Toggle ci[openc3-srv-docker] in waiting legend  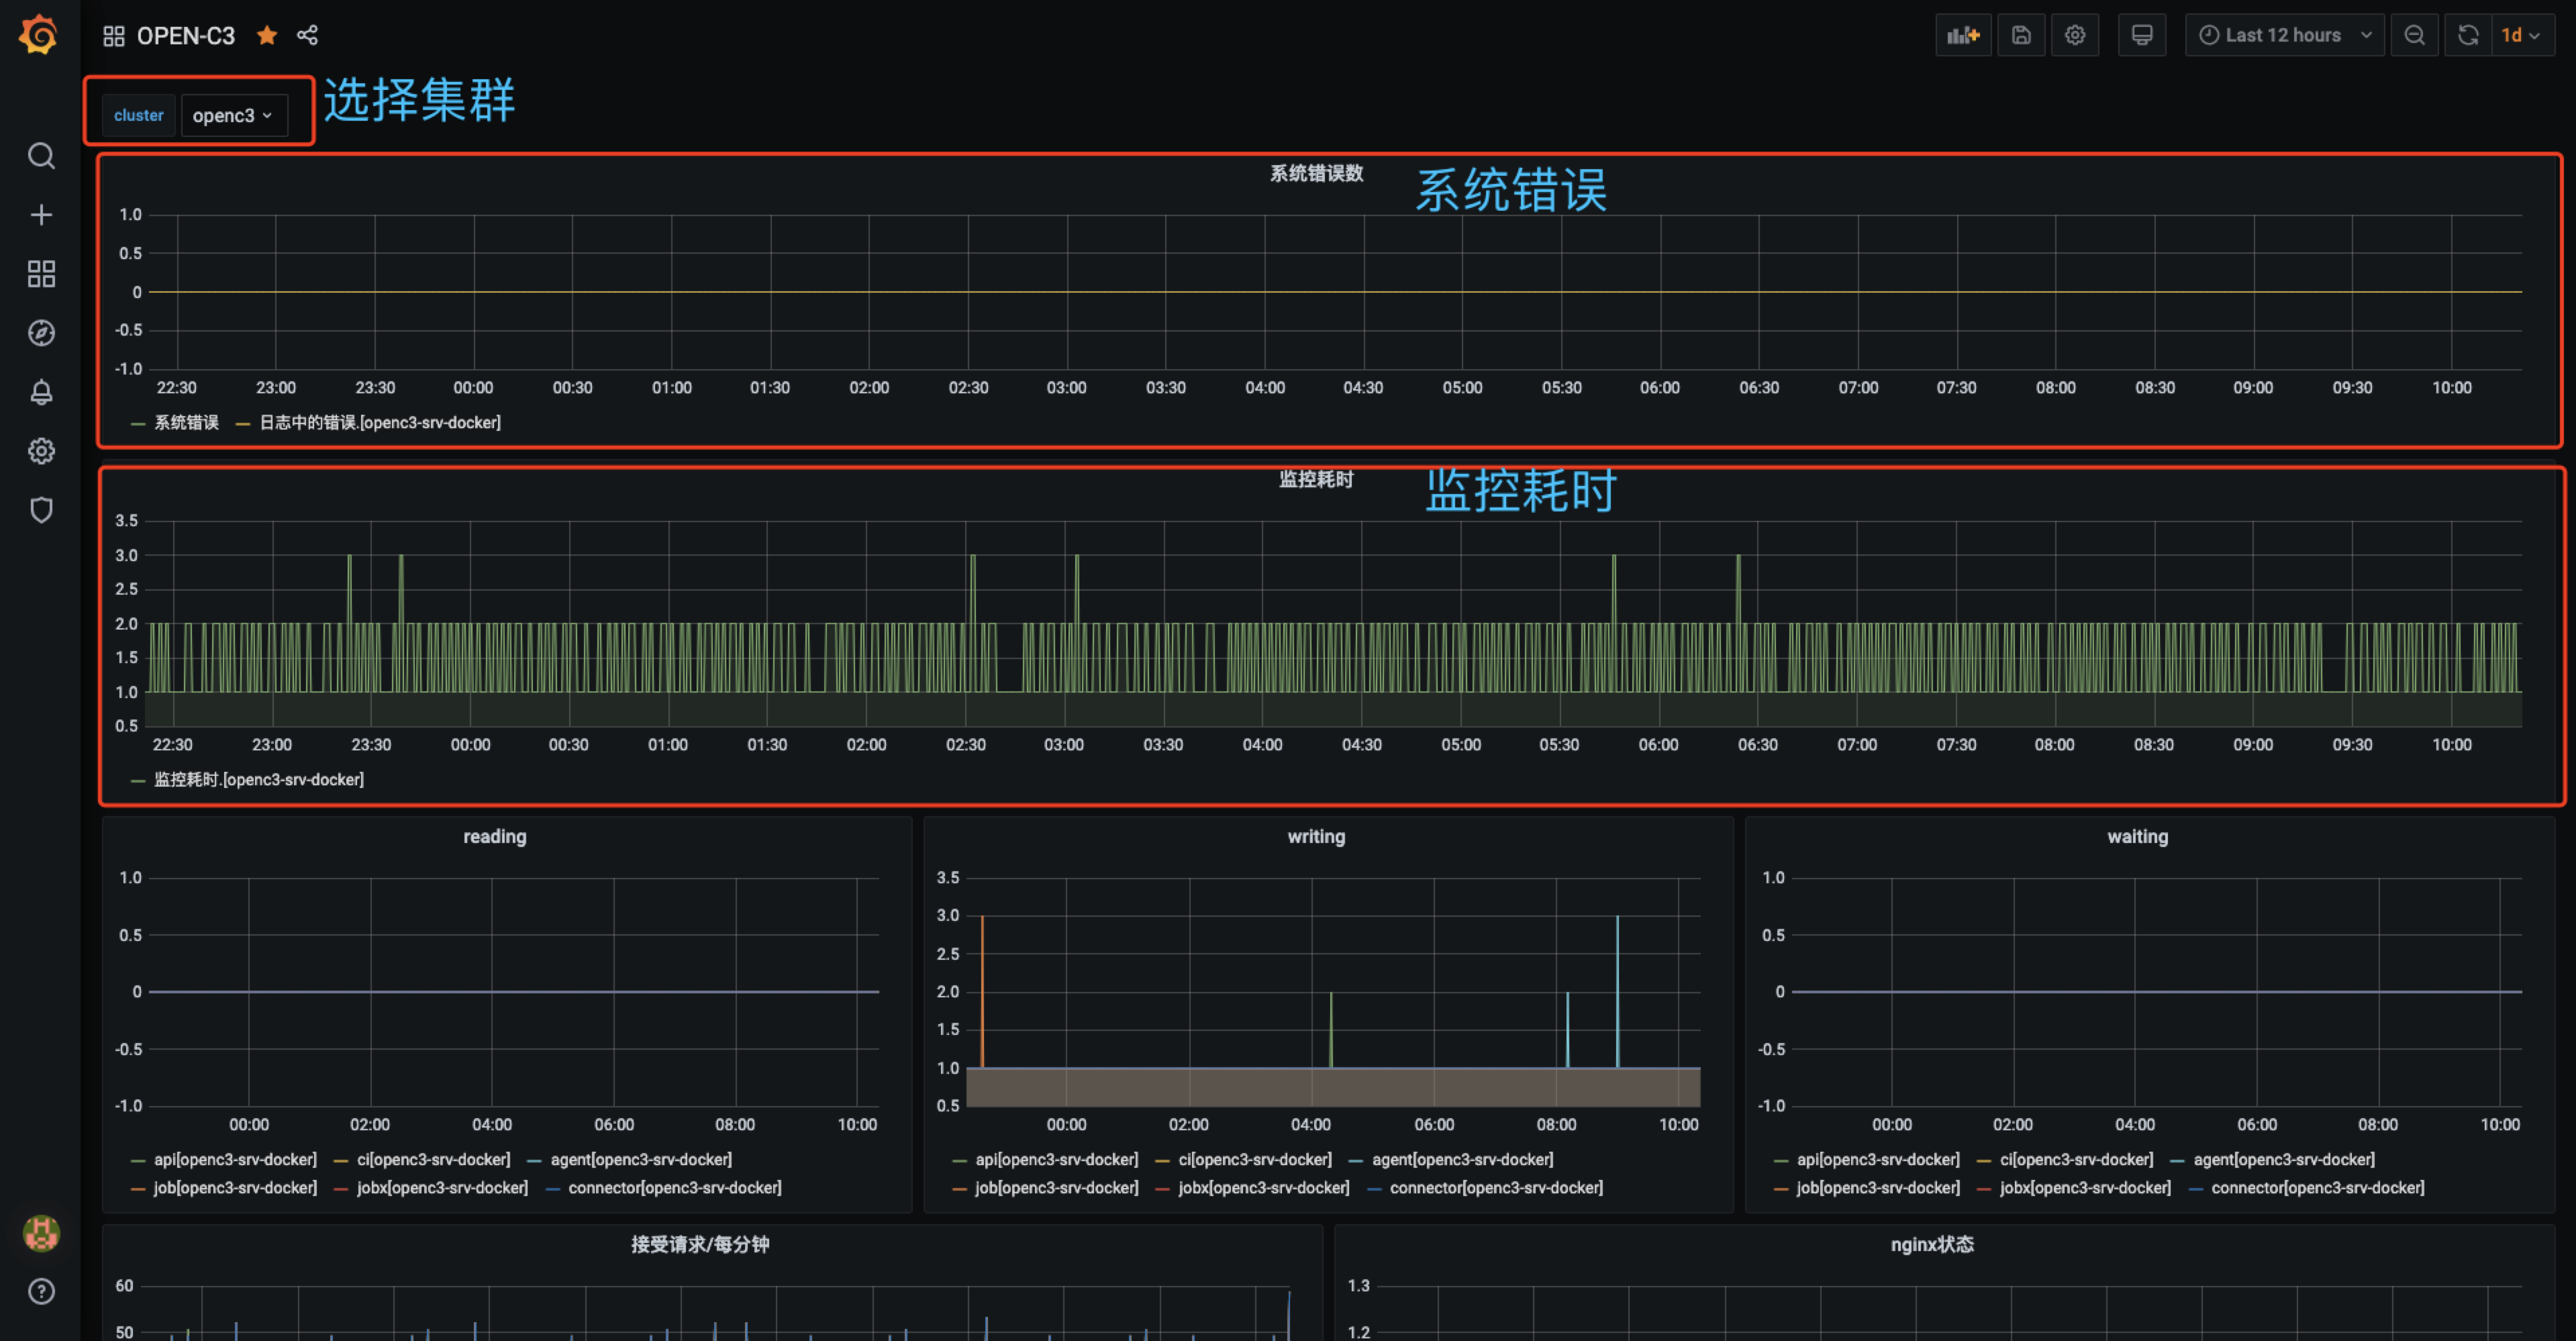point(2076,1159)
